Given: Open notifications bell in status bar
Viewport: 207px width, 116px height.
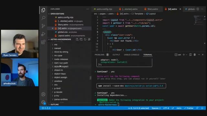Looking at the screenshot, I should click(x=202, y=108).
